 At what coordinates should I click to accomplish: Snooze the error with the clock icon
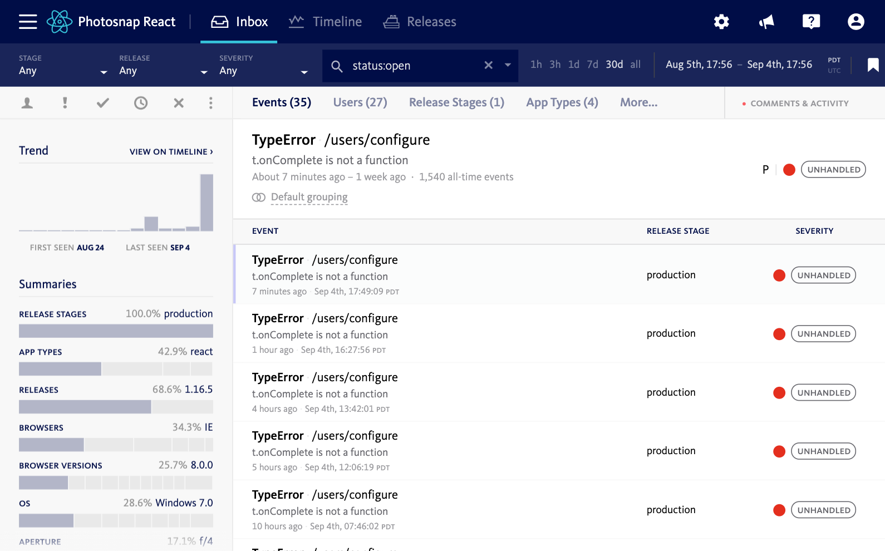(x=141, y=103)
